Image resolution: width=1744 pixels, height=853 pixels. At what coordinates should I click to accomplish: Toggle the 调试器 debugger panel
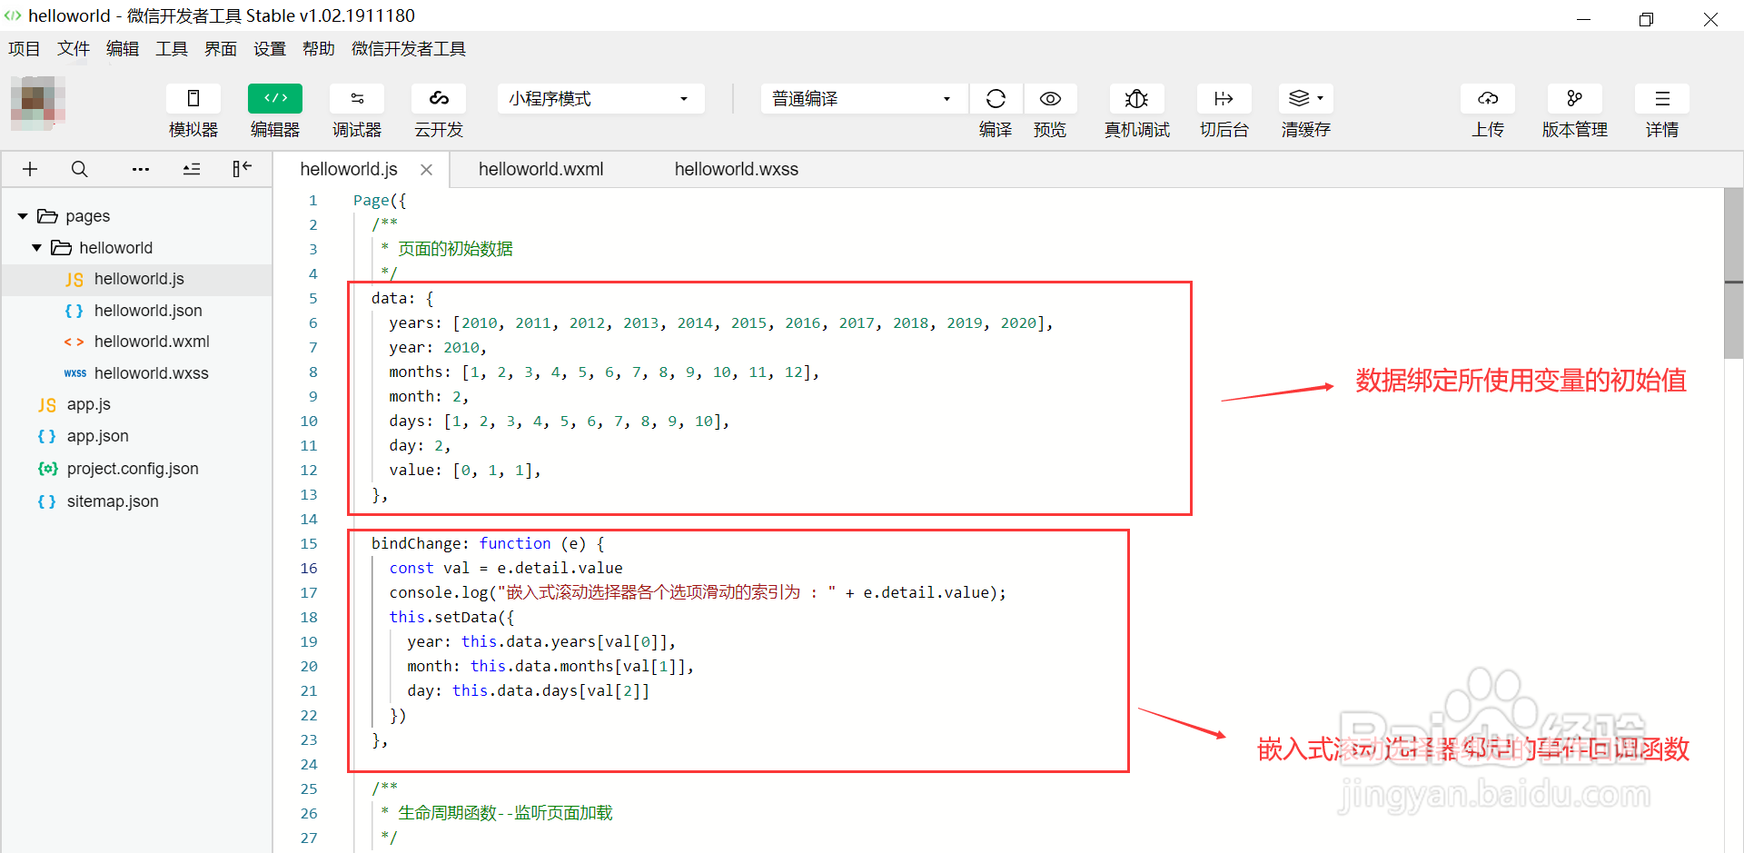pos(357,98)
